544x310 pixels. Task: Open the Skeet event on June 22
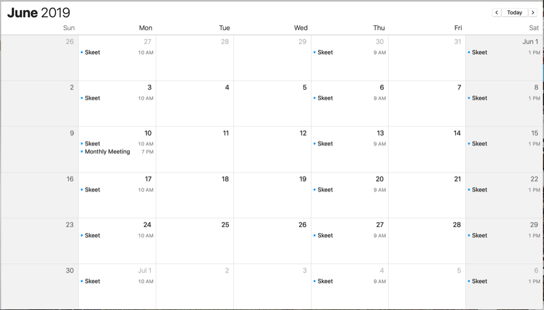[504, 189]
